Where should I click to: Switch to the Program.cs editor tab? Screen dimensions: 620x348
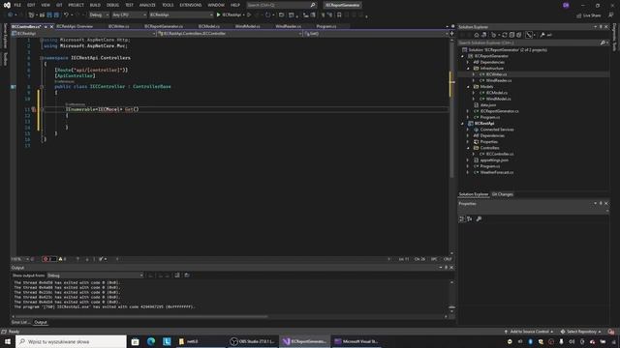pos(326,26)
